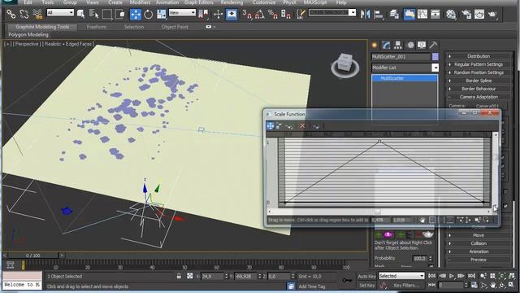Click the Unlink Selection icon

pyautogui.click(x=24, y=14)
